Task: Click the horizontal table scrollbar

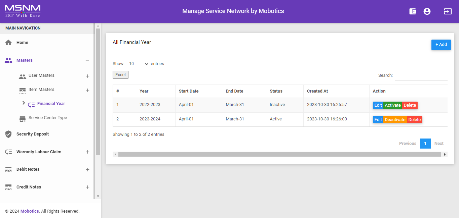Action: click(279, 155)
